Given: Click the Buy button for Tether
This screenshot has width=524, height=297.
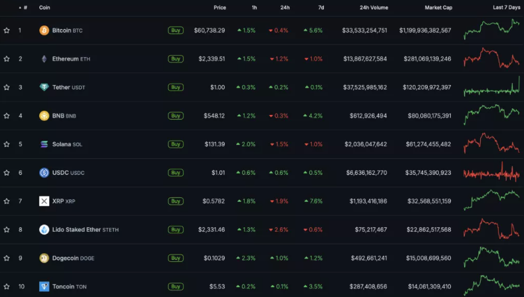Looking at the screenshot, I should pos(176,87).
